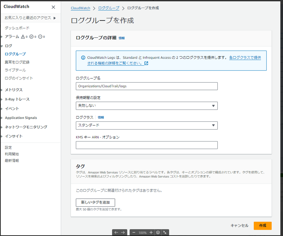Image resolution: width=283 pixels, height=236 pixels.
Task: Open 利用開始 in the sidebar
Action: [12, 154]
